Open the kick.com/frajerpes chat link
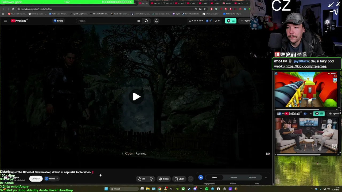Viewport: 342px width, 192px height. [x=306, y=66]
